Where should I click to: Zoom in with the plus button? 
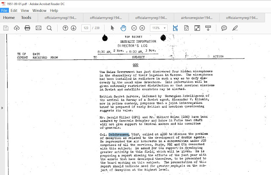click(x=142, y=28)
